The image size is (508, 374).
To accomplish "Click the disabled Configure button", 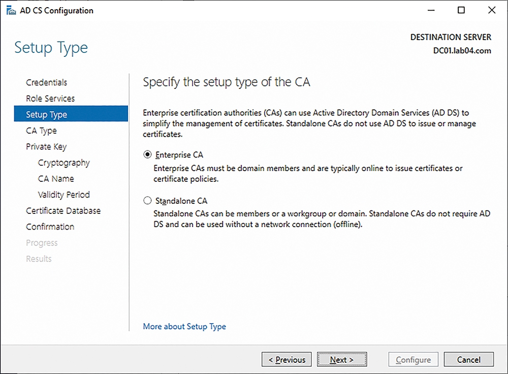I will [413, 359].
